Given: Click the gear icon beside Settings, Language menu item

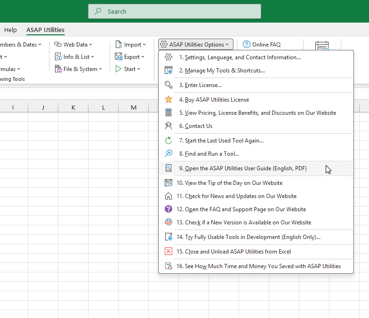Looking at the screenshot, I should point(168,57).
